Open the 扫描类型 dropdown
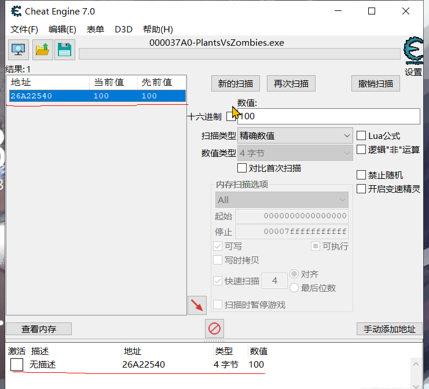The height and width of the screenshot is (389, 429). [x=295, y=136]
